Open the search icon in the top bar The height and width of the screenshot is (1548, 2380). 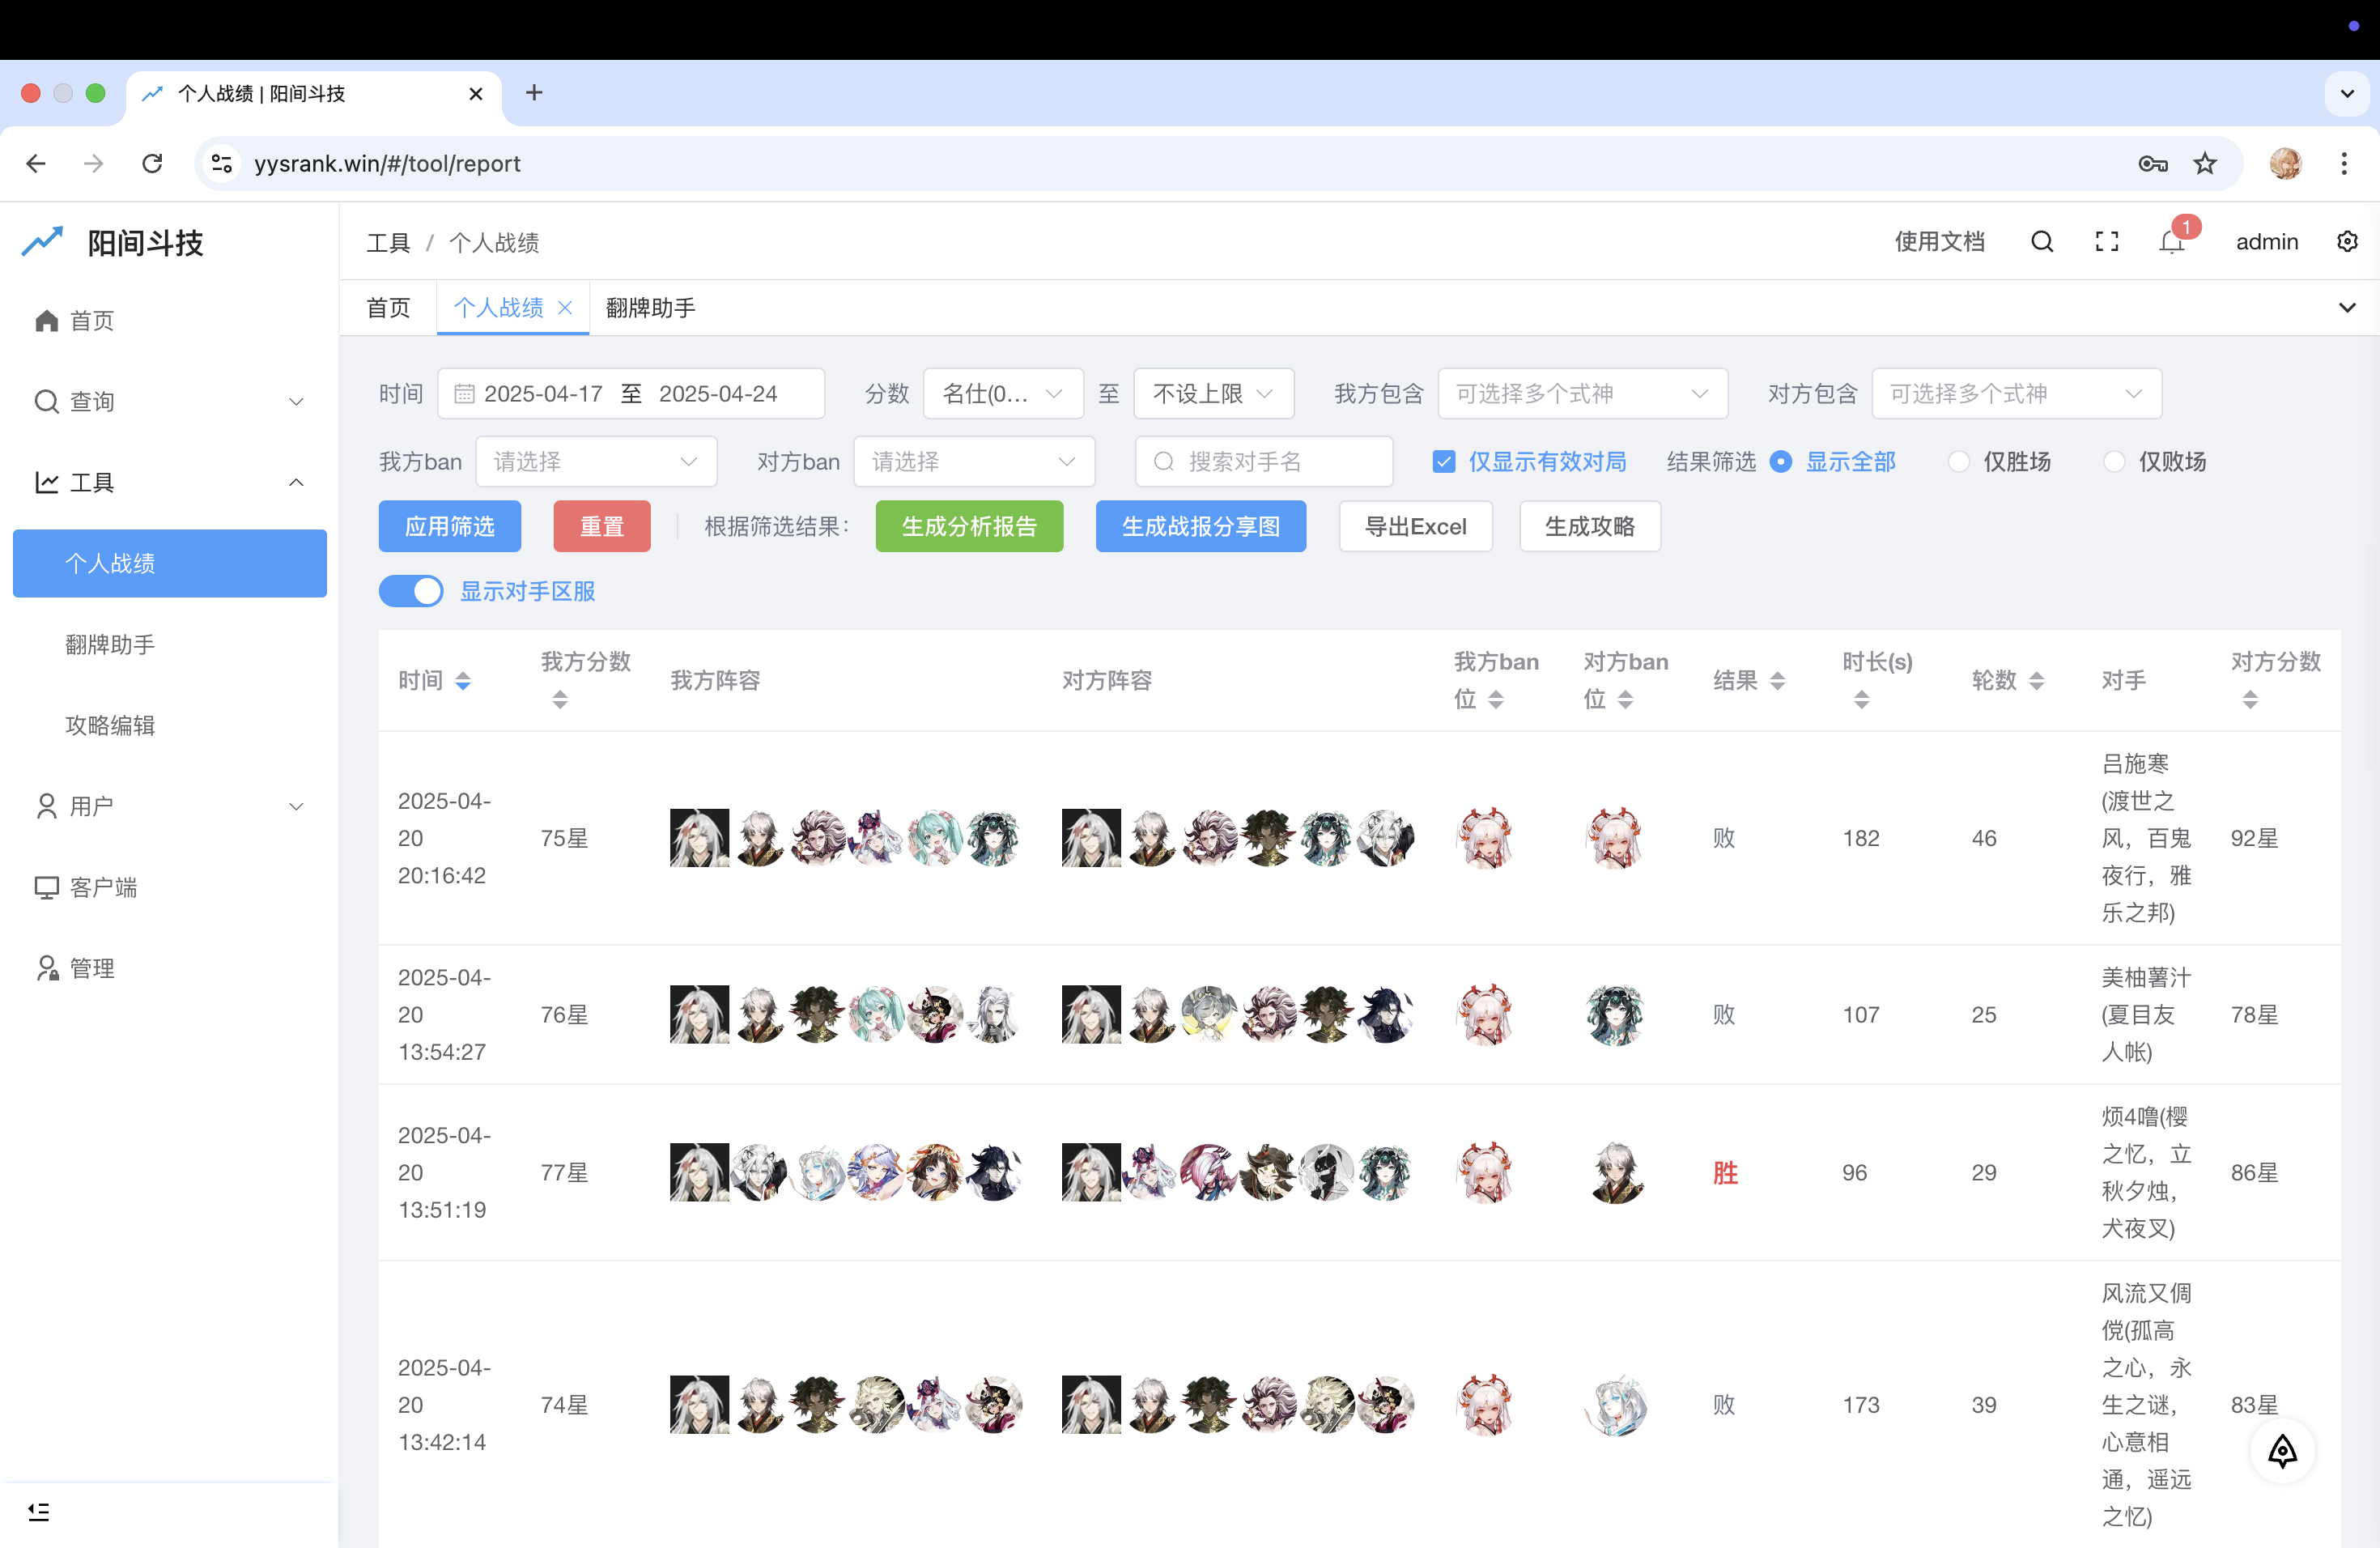pos(2041,241)
